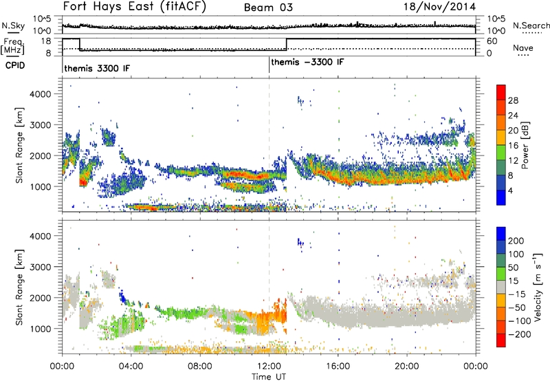550x381 pixels.
Task: Click the 'Freq. [MHz]' axis label
Action: tap(12, 46)
